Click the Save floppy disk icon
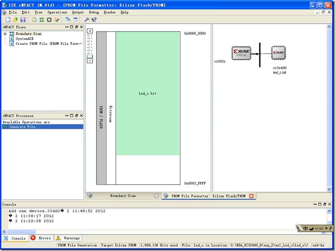 pos(23,20)
